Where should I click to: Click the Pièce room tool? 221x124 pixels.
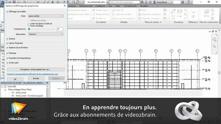142,10
